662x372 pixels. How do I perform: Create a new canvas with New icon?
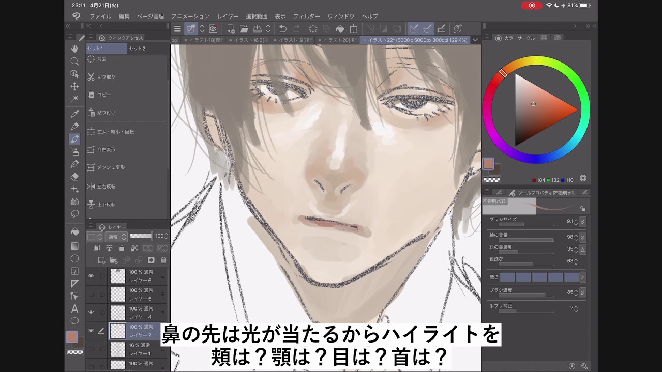(x=231, y=29)
